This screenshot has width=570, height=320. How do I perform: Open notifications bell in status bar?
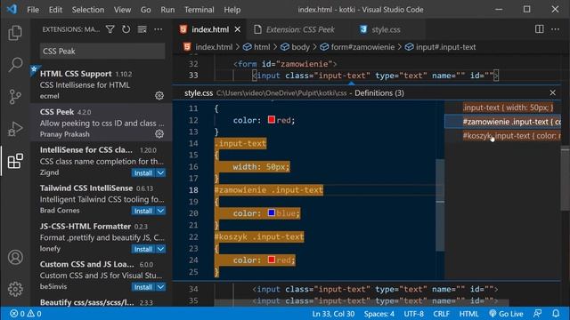(x=556, y=314)
